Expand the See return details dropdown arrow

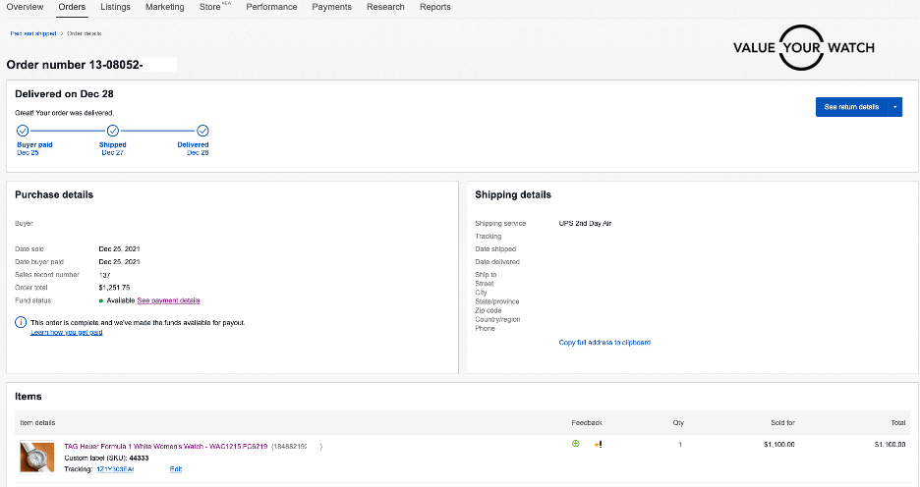(x=894, y=106)
